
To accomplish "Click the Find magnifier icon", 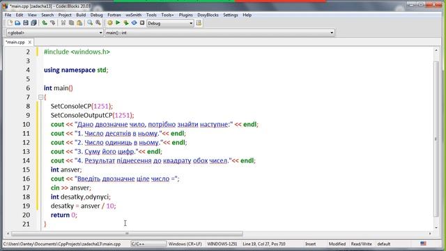I will 90,23.
